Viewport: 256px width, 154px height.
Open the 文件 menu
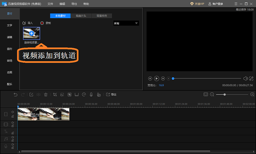click(x=50, y=4)
